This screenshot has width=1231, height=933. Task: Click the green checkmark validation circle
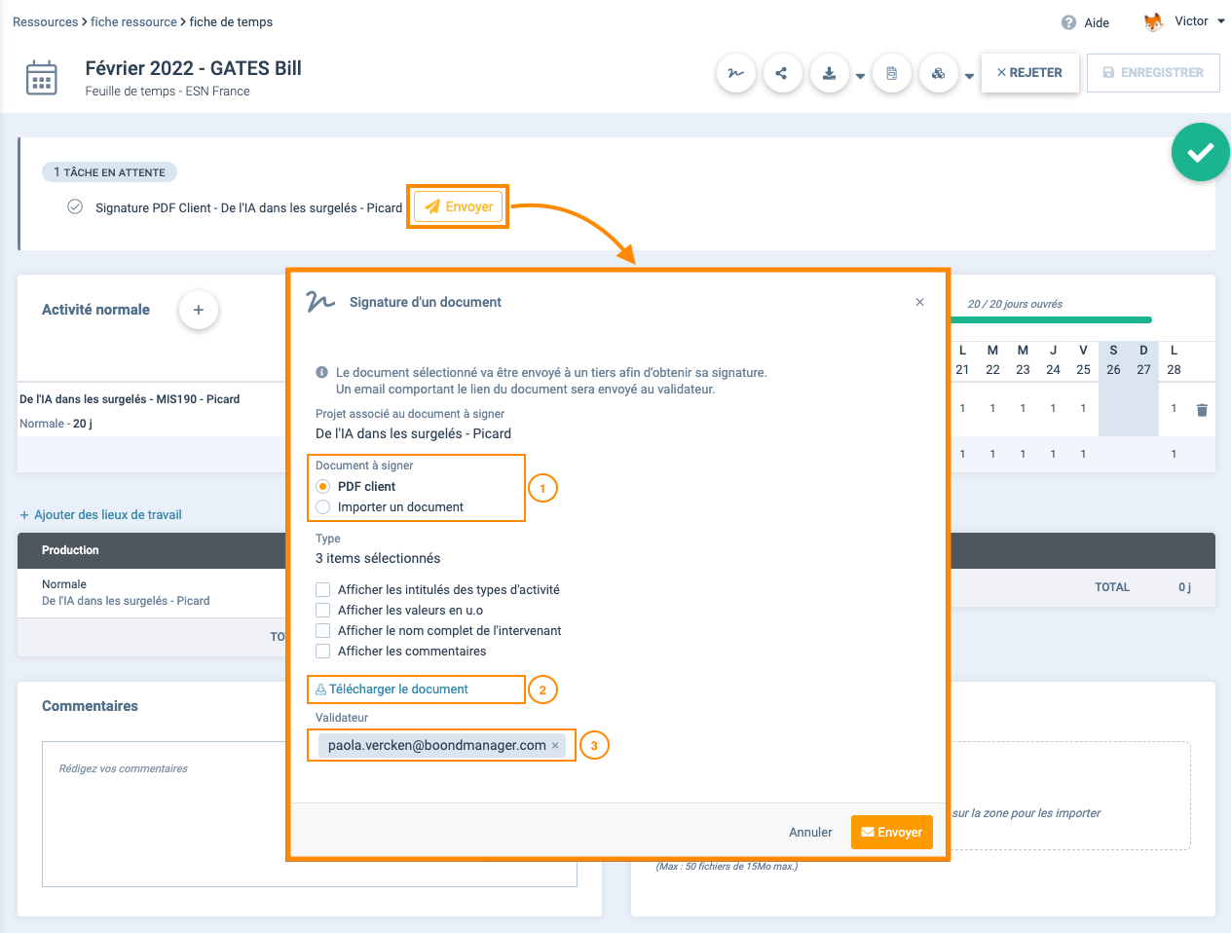click(x=1200, y=152)
